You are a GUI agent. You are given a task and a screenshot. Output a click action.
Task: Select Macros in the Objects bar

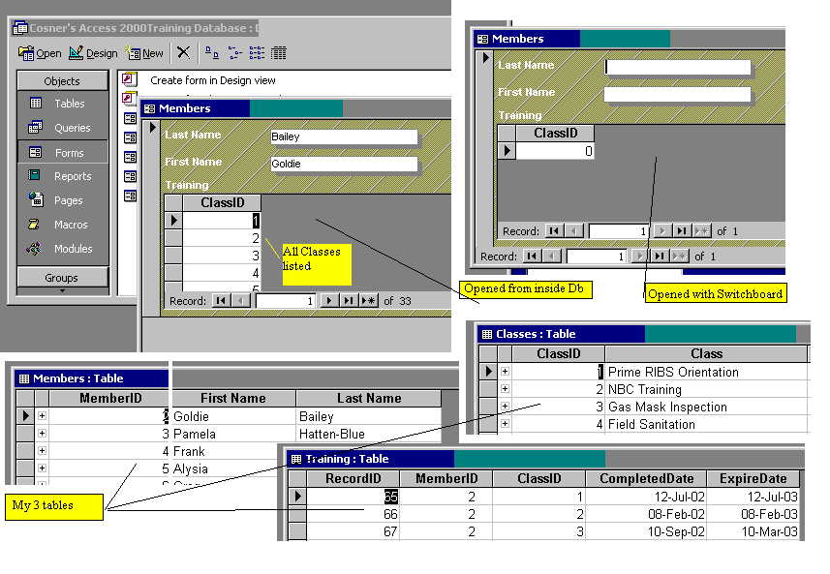[x=62, y=225]
